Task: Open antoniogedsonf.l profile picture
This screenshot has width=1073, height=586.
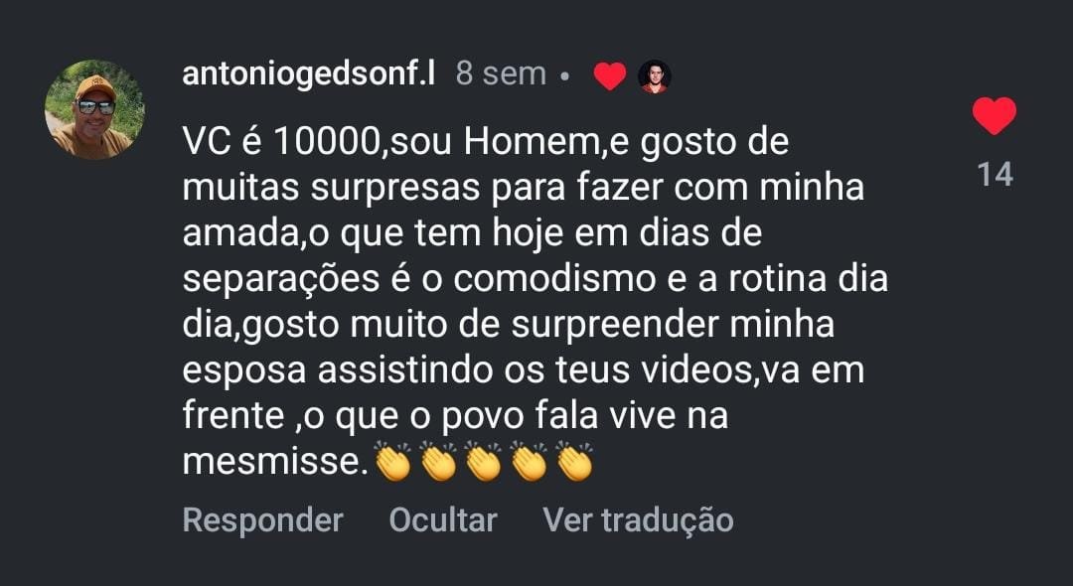Action: click(x=95, y=110)
